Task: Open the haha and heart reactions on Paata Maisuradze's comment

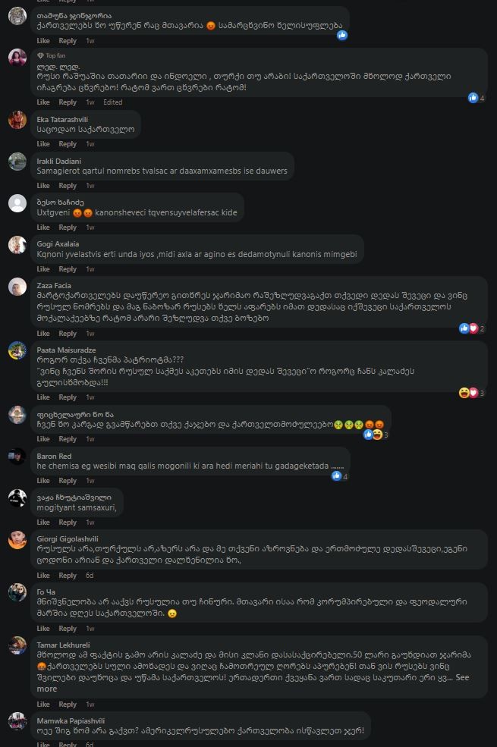Action: click(472, 393)
